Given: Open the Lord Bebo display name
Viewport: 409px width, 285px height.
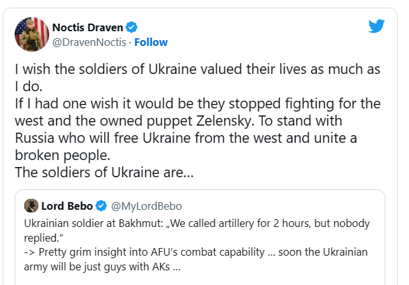Looking at the screenshot, I should pos(67,206).
